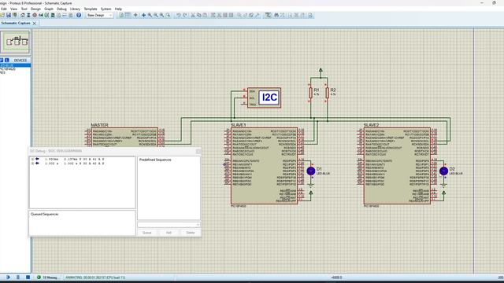Open the Design menu

[35, 9]
